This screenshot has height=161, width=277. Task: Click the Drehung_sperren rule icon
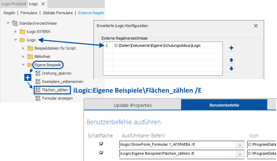tap(38, 73)
